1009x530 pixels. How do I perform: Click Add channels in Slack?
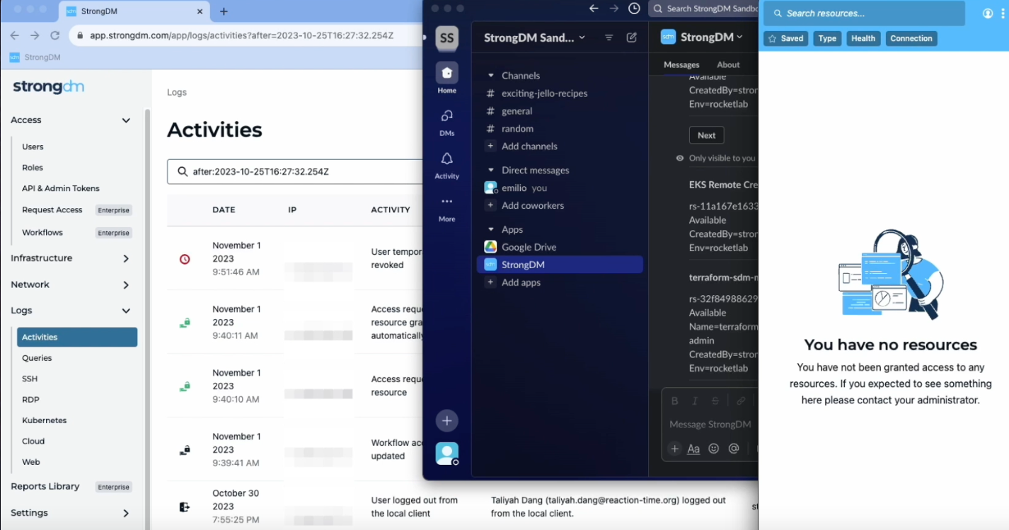[x=529, y=146]
